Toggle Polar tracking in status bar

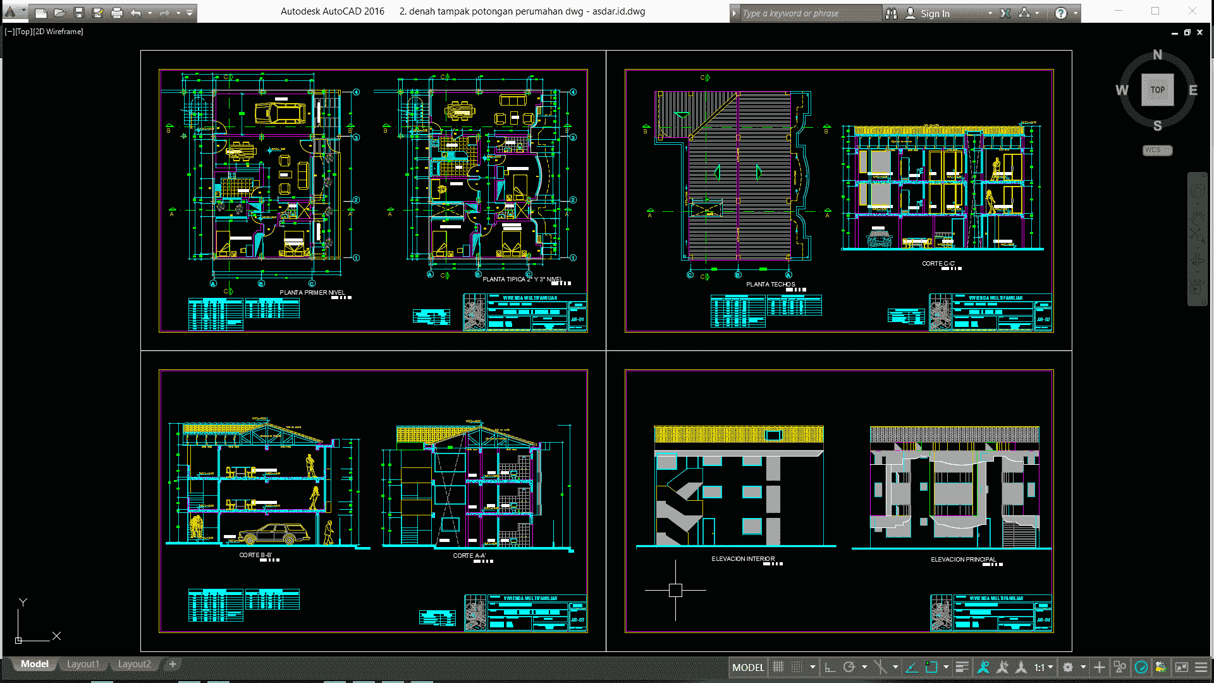(x=849, y=667)
